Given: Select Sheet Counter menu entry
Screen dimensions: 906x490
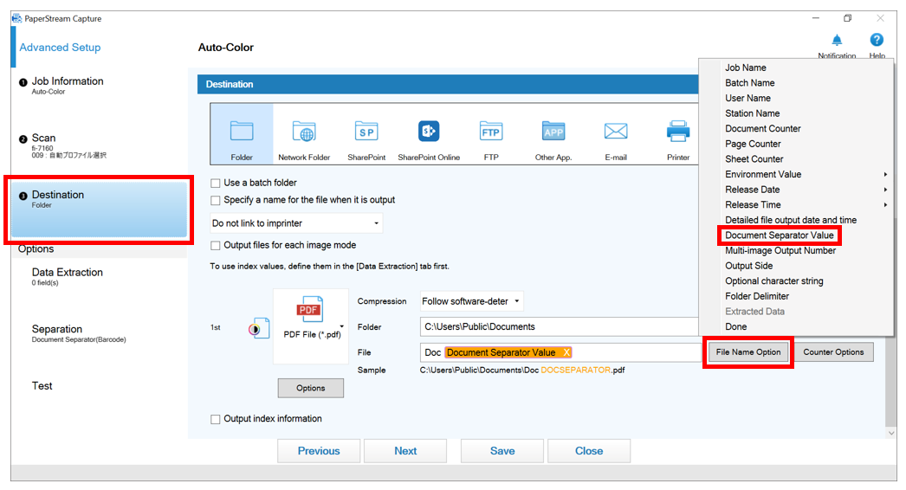Looking at the screenshot, I should click(x=754, y=159).
